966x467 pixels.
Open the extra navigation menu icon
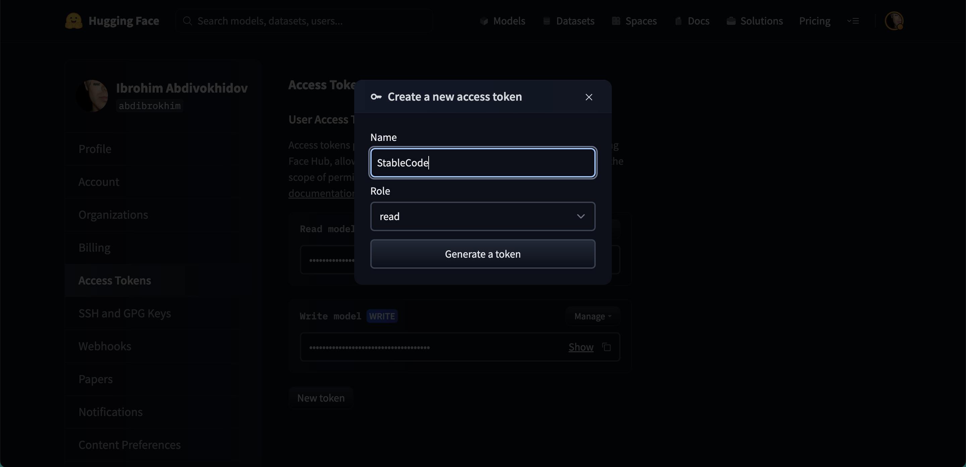coord(853,21)
